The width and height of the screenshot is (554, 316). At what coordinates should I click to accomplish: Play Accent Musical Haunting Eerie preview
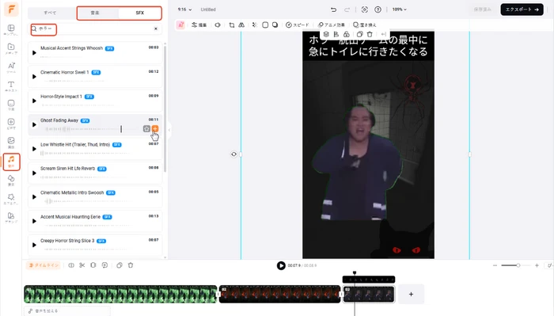pos(34,221)
